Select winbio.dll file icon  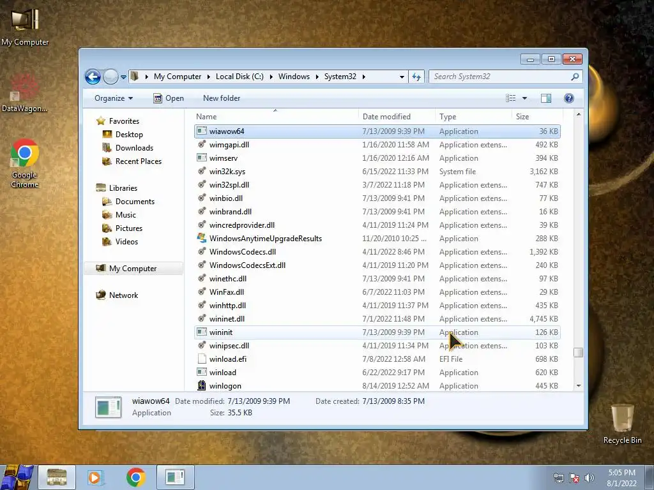point(202,198)
